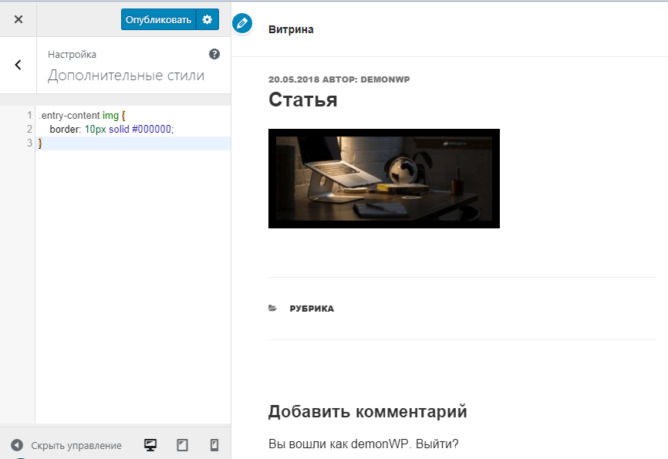Close the customizer with the X icon
This screenshot has width=668, height=459.
[19, 19]
